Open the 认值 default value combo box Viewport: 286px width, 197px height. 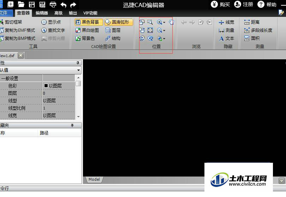coord(41,70)
